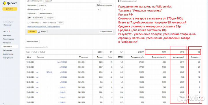Click spend cell 319.56
This screenshot has width=208, height=105.
click(x=141, y=72)
